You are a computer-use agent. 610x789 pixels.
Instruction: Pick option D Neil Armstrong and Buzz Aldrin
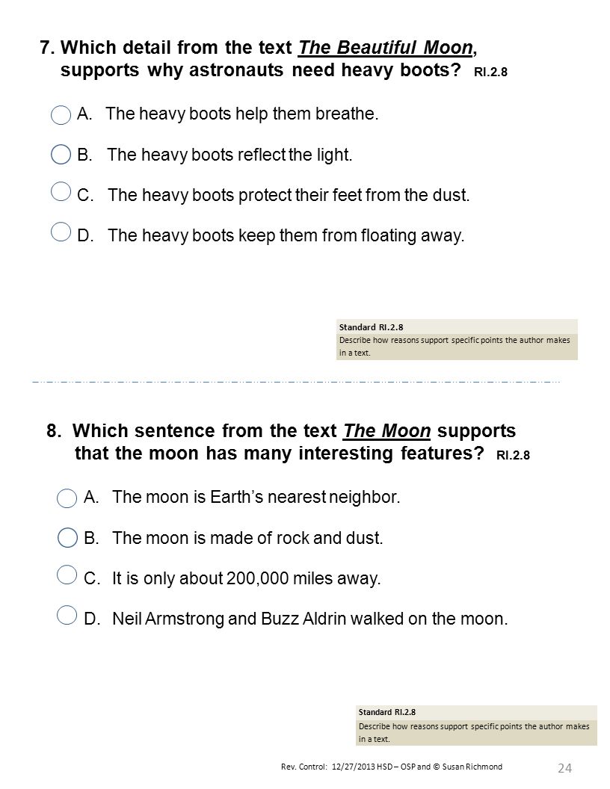[x=67, y=615]
